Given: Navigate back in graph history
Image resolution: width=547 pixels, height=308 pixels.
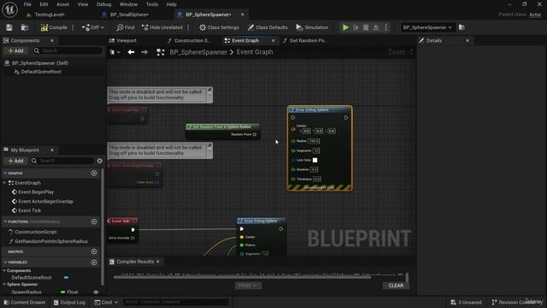Looking at the screenshot, I should (131, 52).
